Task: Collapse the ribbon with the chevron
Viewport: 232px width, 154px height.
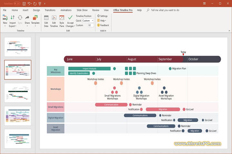Action: [229, 31]
